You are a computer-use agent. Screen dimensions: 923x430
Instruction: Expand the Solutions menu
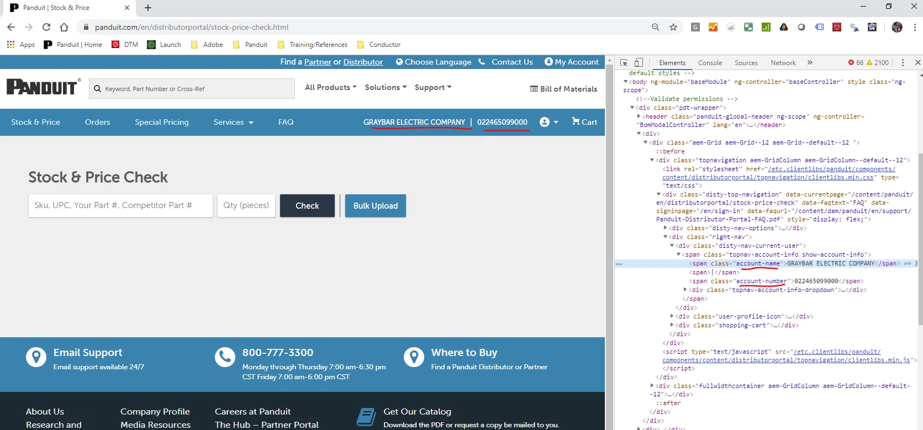386,87
